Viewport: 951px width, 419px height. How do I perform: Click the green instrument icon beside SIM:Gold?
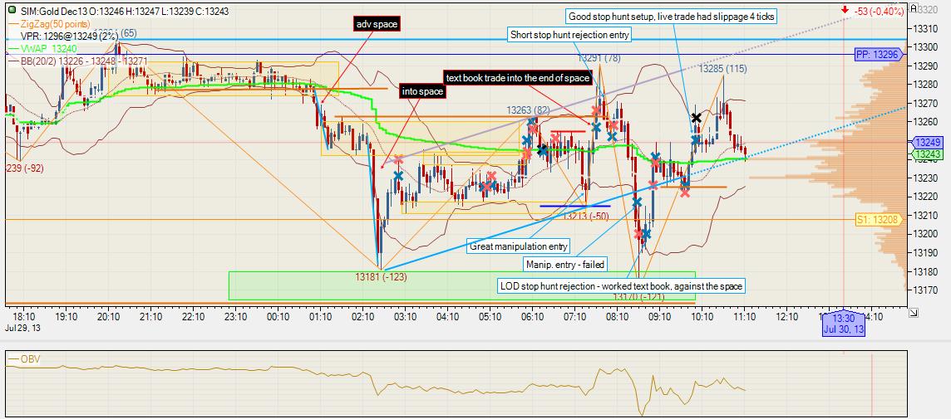pyautogui.click(x=12, y=10)
